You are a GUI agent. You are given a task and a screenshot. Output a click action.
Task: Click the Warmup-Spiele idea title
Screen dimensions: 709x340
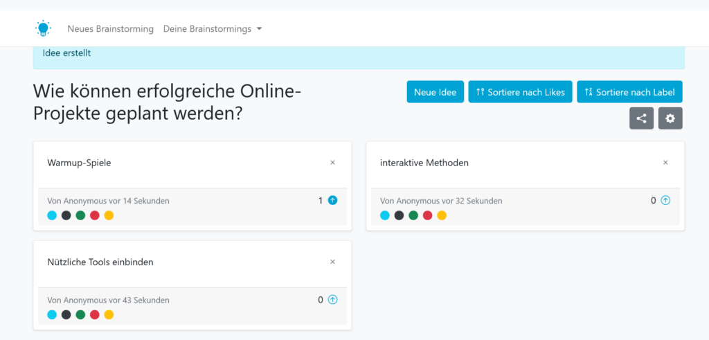[79, 163]
